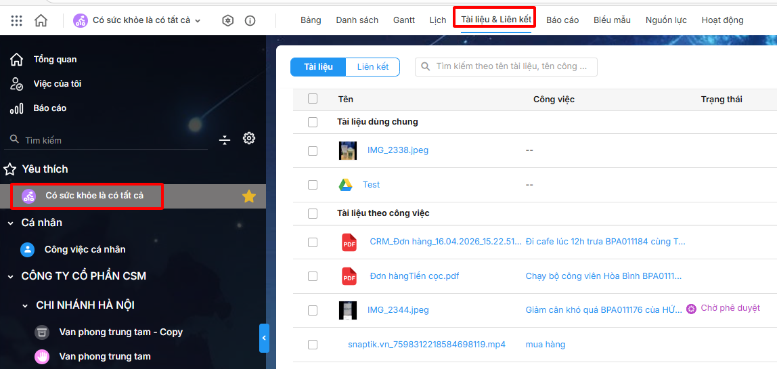Click the sidebar collapse-all lines icon

click(225, 140)
